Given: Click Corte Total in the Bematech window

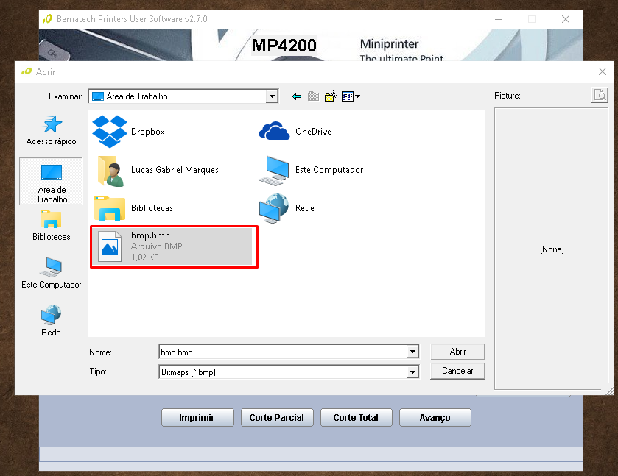Looking at the screenshot, I should pos(357,417).
